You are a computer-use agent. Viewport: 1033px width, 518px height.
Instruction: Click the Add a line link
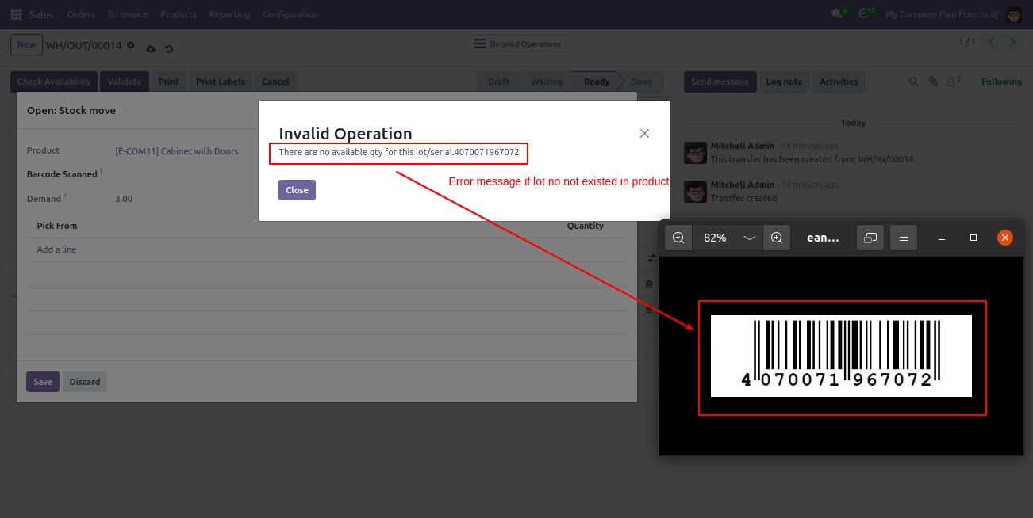[x=56, y=249]
